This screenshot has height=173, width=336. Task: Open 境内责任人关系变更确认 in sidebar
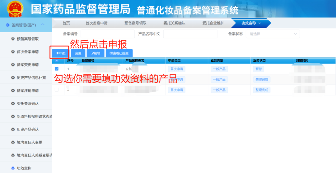(x=26, y=155)
